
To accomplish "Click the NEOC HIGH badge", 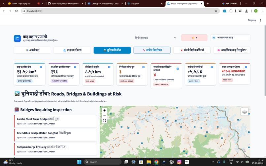I will pyautogui.click(x=227, y=80).
